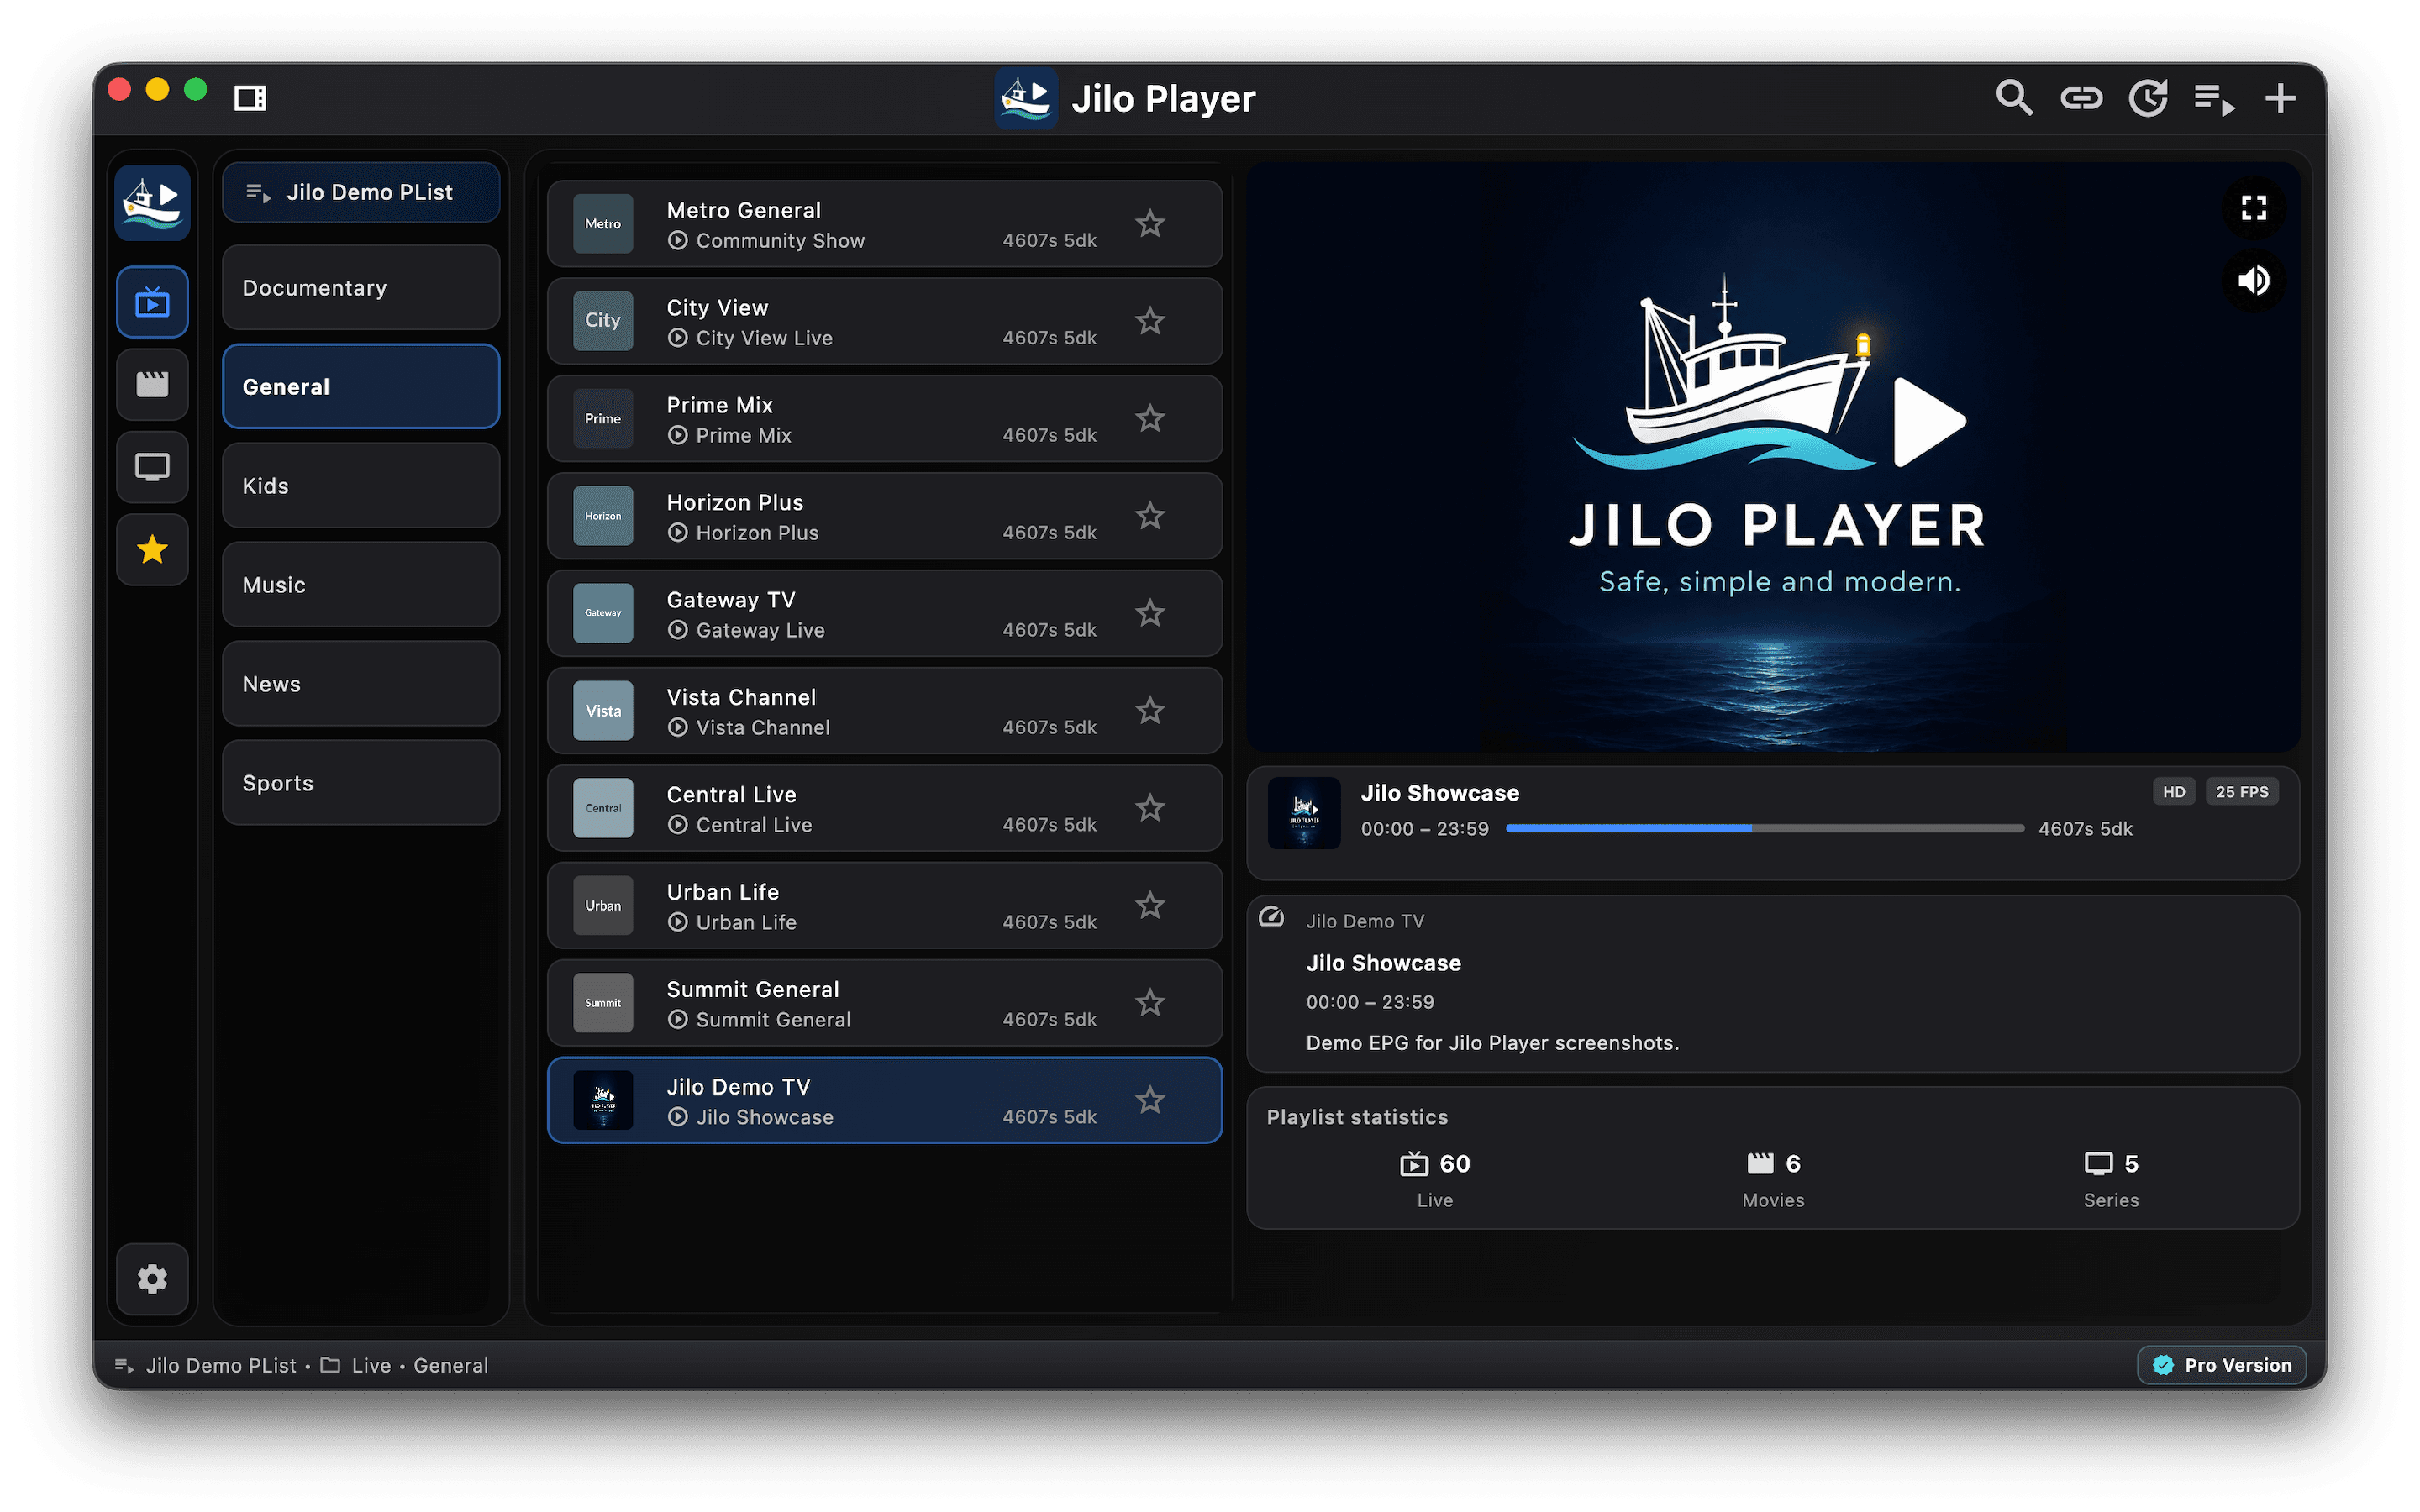Mute the player with the speaker icon
The height and width of the screenshot is (1512, 2420).
[2254, 281]
